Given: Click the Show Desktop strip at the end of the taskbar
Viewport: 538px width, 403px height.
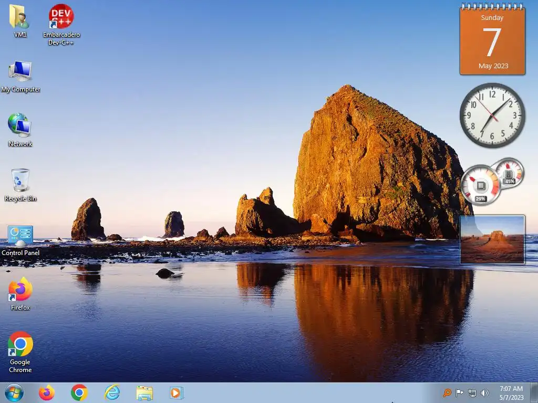Looking at the screenshot, I should click(534, 393).
